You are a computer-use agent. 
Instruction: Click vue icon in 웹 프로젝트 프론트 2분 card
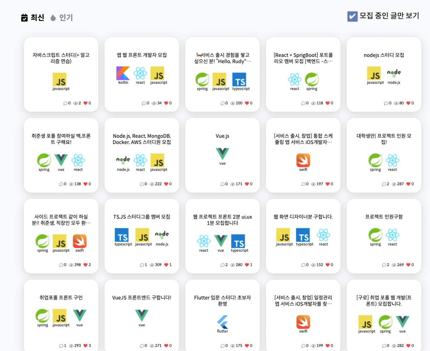[x=221, y=241]
